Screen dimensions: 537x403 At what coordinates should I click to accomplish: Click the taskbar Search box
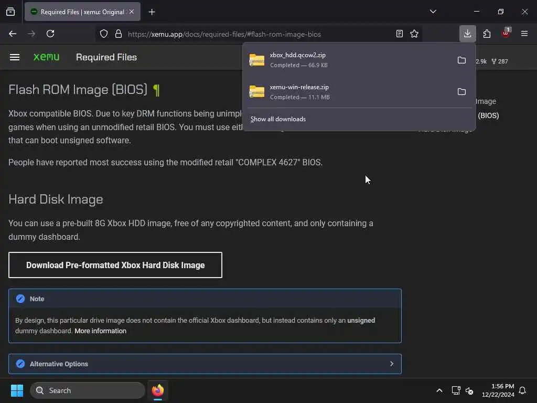click(88, 390)
